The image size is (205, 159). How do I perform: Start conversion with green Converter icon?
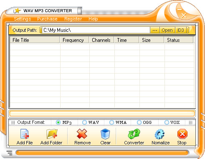coord(134,134)
